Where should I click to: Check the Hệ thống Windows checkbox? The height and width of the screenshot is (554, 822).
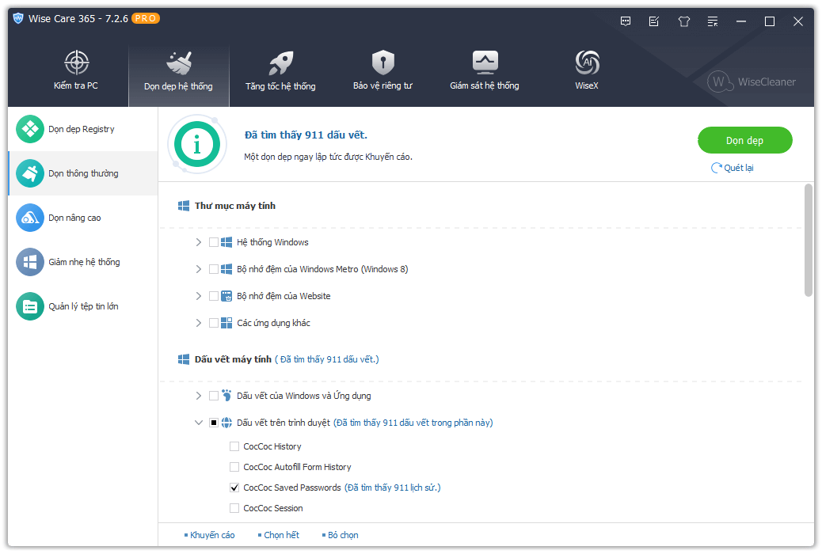(x=213, y=242)
